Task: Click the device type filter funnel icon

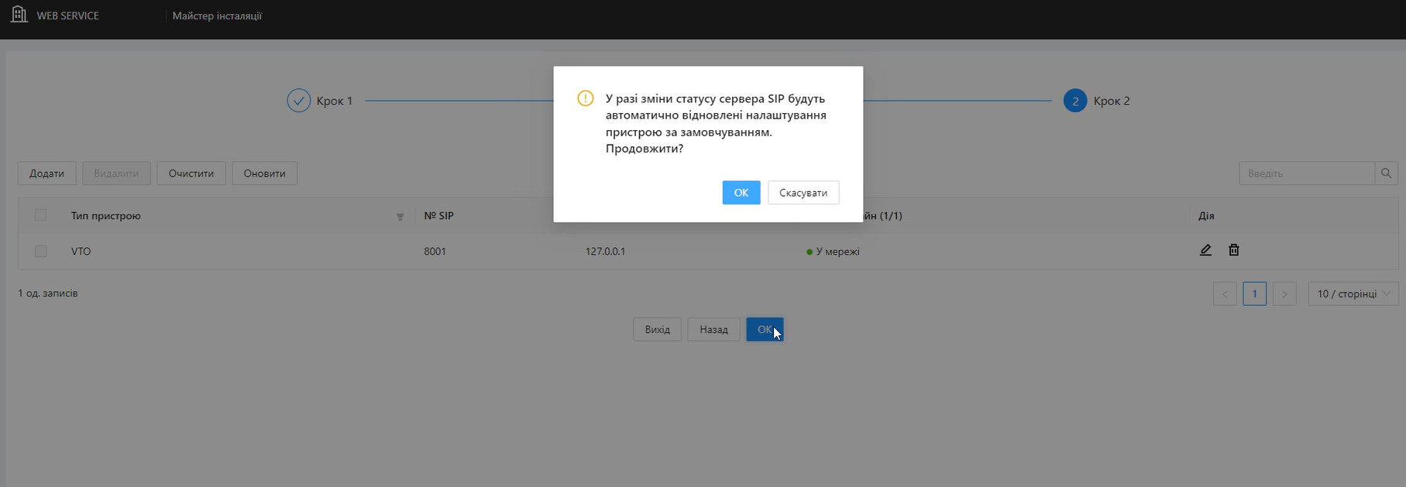Action: (400, 217)
